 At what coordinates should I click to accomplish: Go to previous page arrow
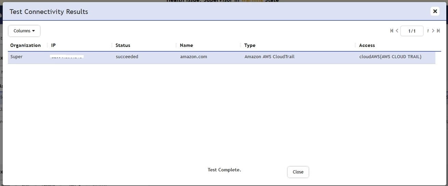tap(397, 31)
